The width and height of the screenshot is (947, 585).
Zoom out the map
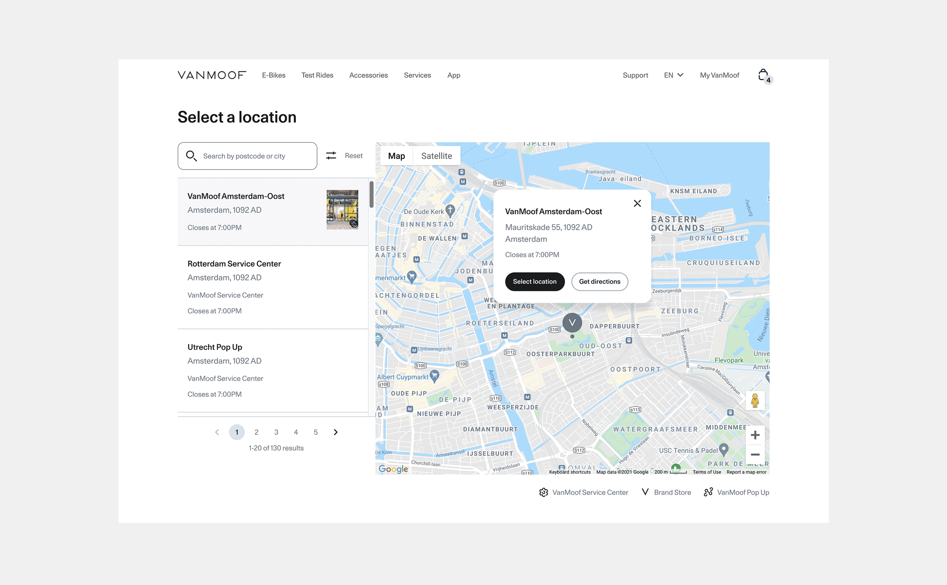click(x=755, y=454)
